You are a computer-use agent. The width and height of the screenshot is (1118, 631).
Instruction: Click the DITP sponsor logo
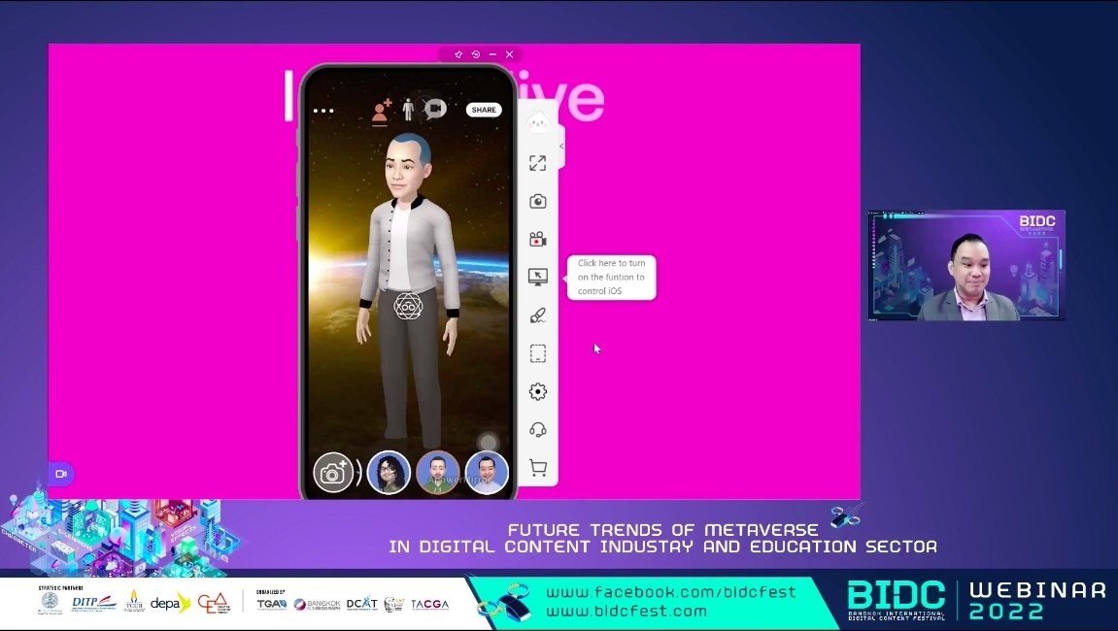(x=94, y=603)
